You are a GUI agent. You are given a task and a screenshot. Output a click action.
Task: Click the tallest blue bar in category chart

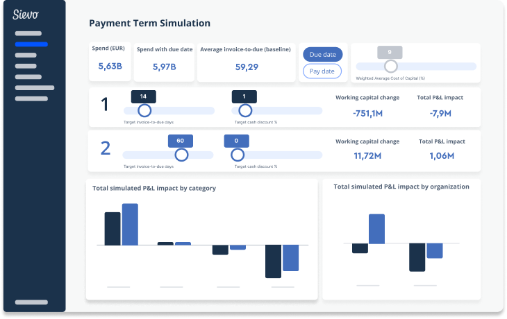point(130,225)
